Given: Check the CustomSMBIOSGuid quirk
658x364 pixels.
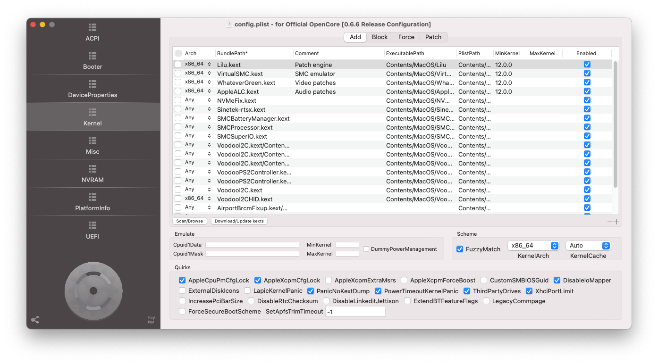Looking at the screenshot, I should 484,280.
